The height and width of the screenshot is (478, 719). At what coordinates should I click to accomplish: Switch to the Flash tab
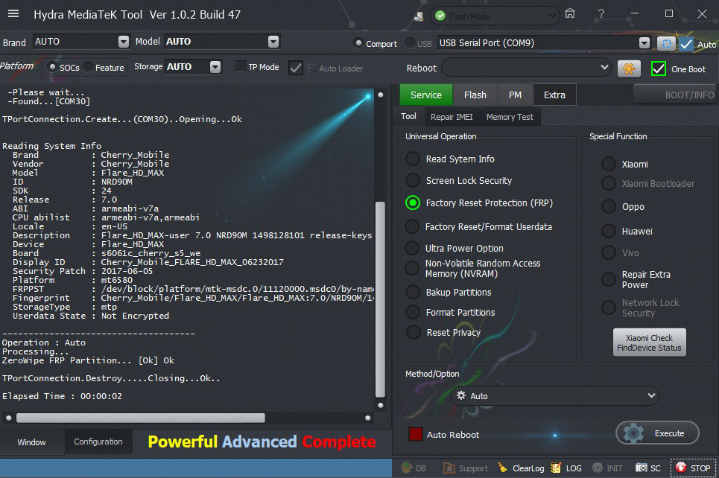coord(475,95)
